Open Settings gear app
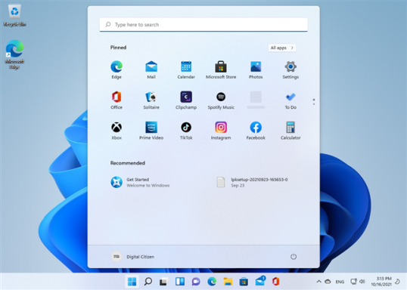The height and width of the screenshot is (290, 407). tap(290, 69)
